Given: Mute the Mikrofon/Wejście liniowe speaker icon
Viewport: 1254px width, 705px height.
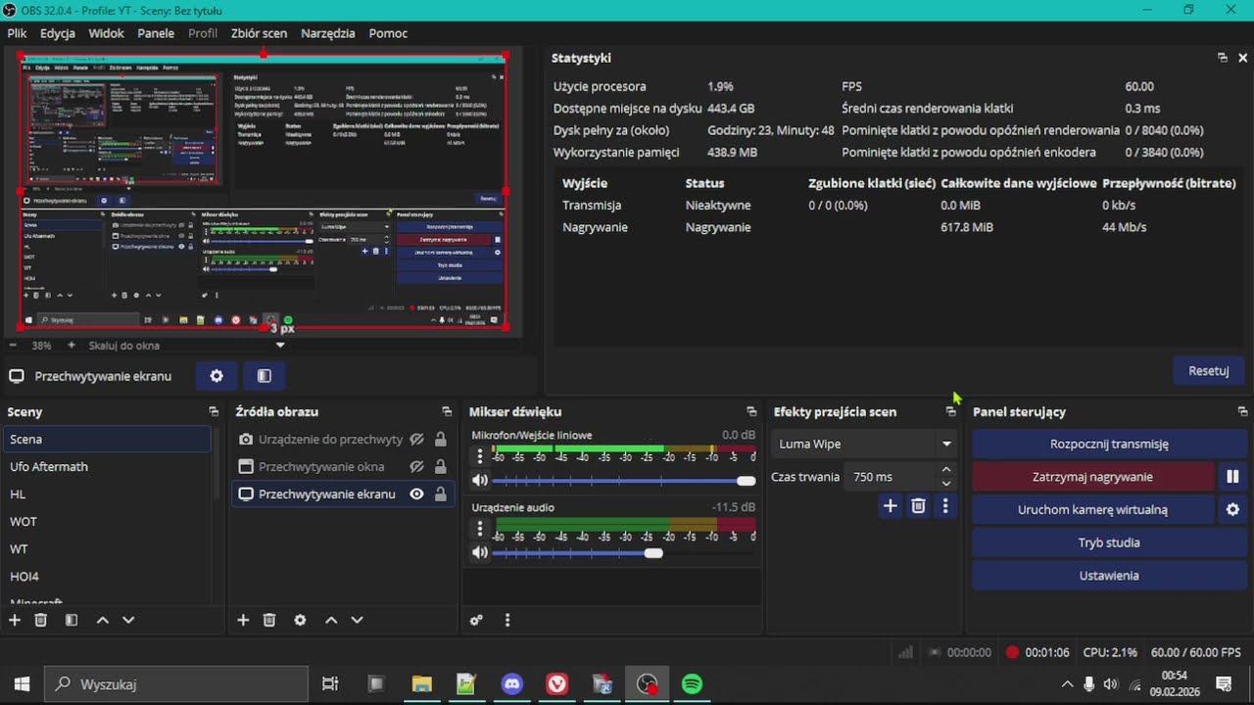Looking at the screenshot, I should [480, 481].
